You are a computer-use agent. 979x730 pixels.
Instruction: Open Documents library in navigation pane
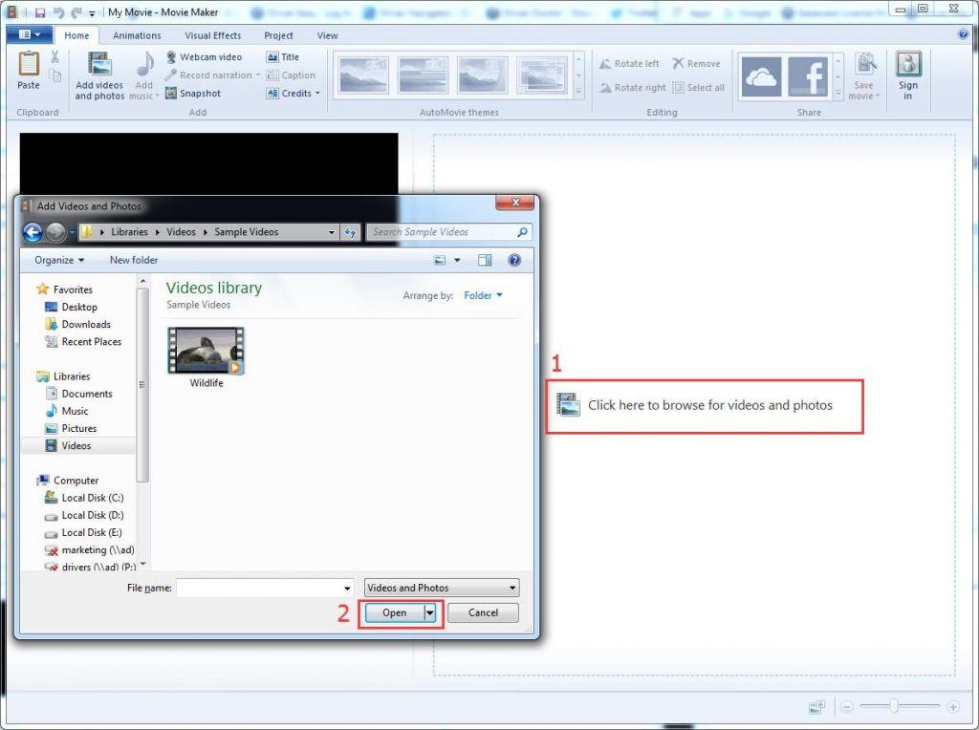click(87, 394)
